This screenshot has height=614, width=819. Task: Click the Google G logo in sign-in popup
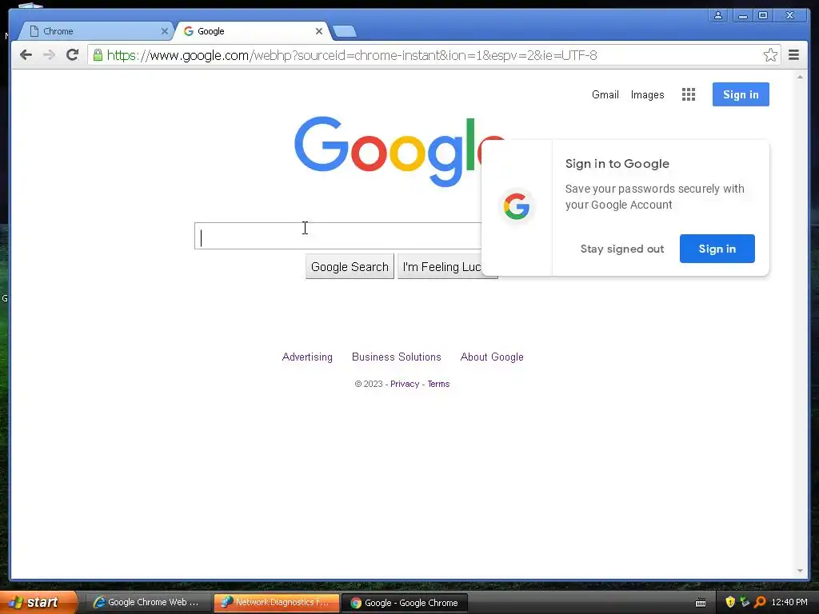517,206
